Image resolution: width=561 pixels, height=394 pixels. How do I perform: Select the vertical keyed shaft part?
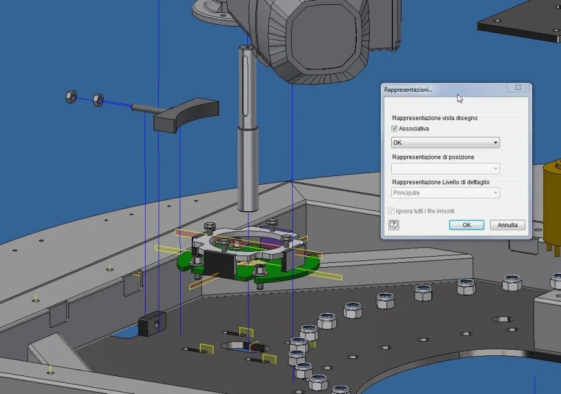click(247, 129)
